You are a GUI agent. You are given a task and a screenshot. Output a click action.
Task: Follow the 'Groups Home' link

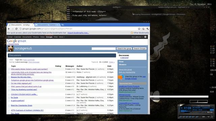point(13,44)
